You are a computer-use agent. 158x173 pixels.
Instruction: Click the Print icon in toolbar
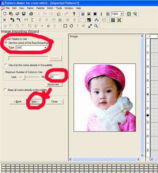31,14
